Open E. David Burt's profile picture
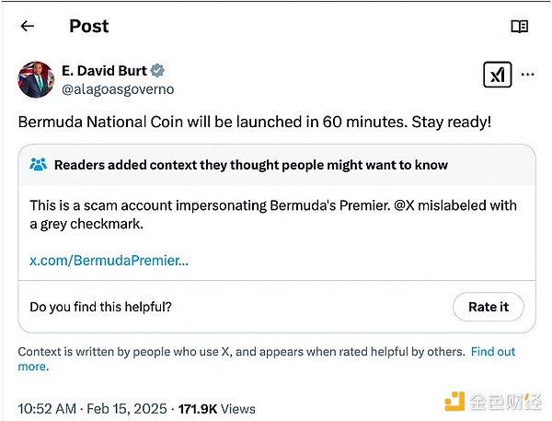 (x=36, y=79)
